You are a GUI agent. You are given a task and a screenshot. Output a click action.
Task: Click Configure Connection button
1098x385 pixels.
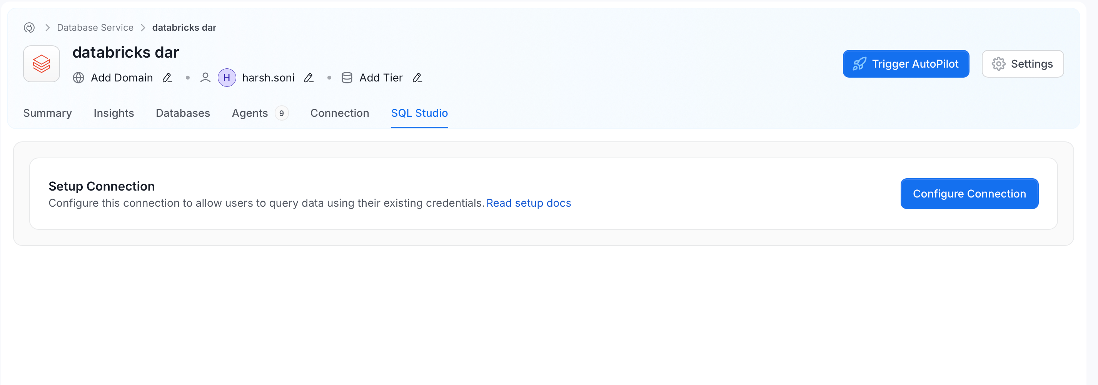969,194
